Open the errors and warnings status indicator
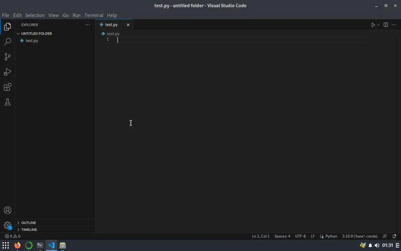 (x=13, y=236)
